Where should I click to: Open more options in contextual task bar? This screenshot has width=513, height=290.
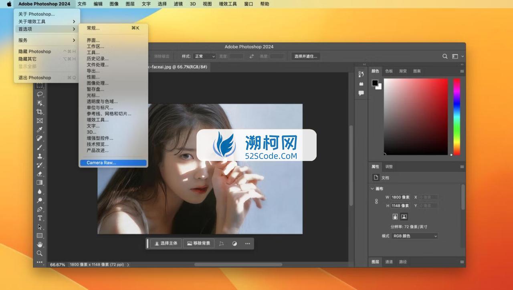click(247, 243)
